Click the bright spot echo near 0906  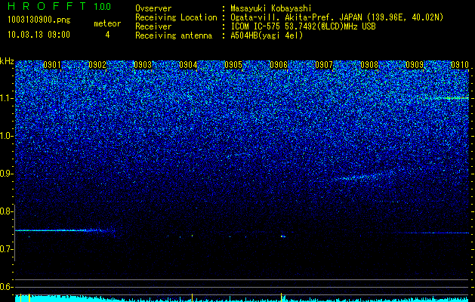coord(283,236)
